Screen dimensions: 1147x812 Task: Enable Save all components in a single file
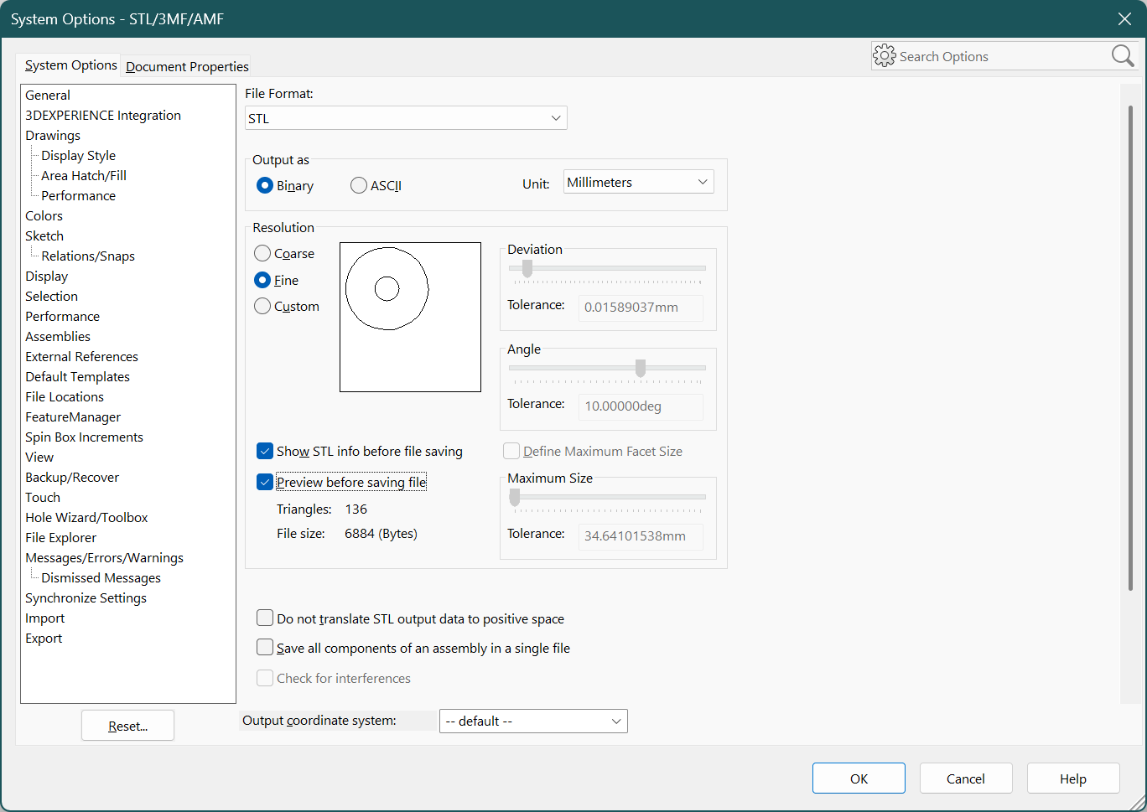[265, 648]
